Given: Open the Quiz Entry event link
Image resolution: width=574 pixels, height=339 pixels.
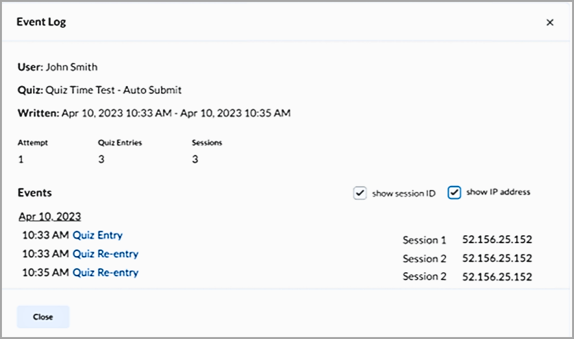Looking at the screenshot, I should 97,235.
